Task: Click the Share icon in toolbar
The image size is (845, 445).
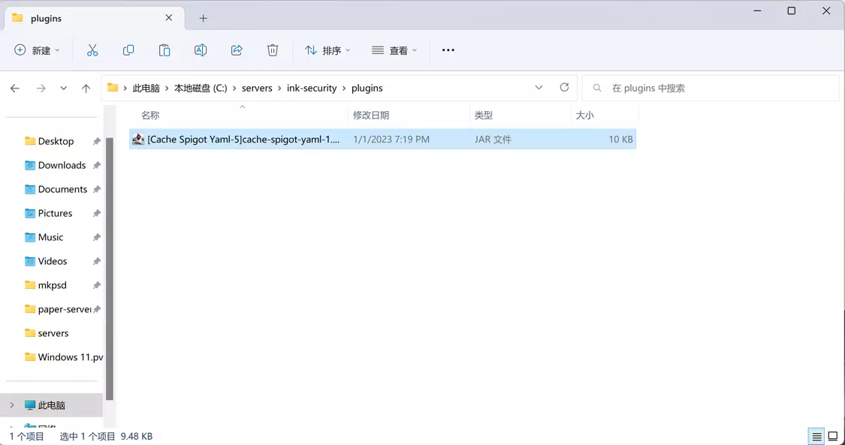Action: coord(237,50)
